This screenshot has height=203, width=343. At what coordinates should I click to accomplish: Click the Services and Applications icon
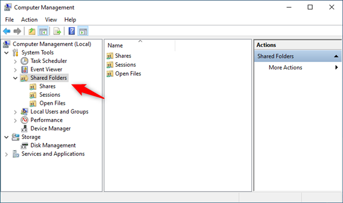[x=15, y=154]
